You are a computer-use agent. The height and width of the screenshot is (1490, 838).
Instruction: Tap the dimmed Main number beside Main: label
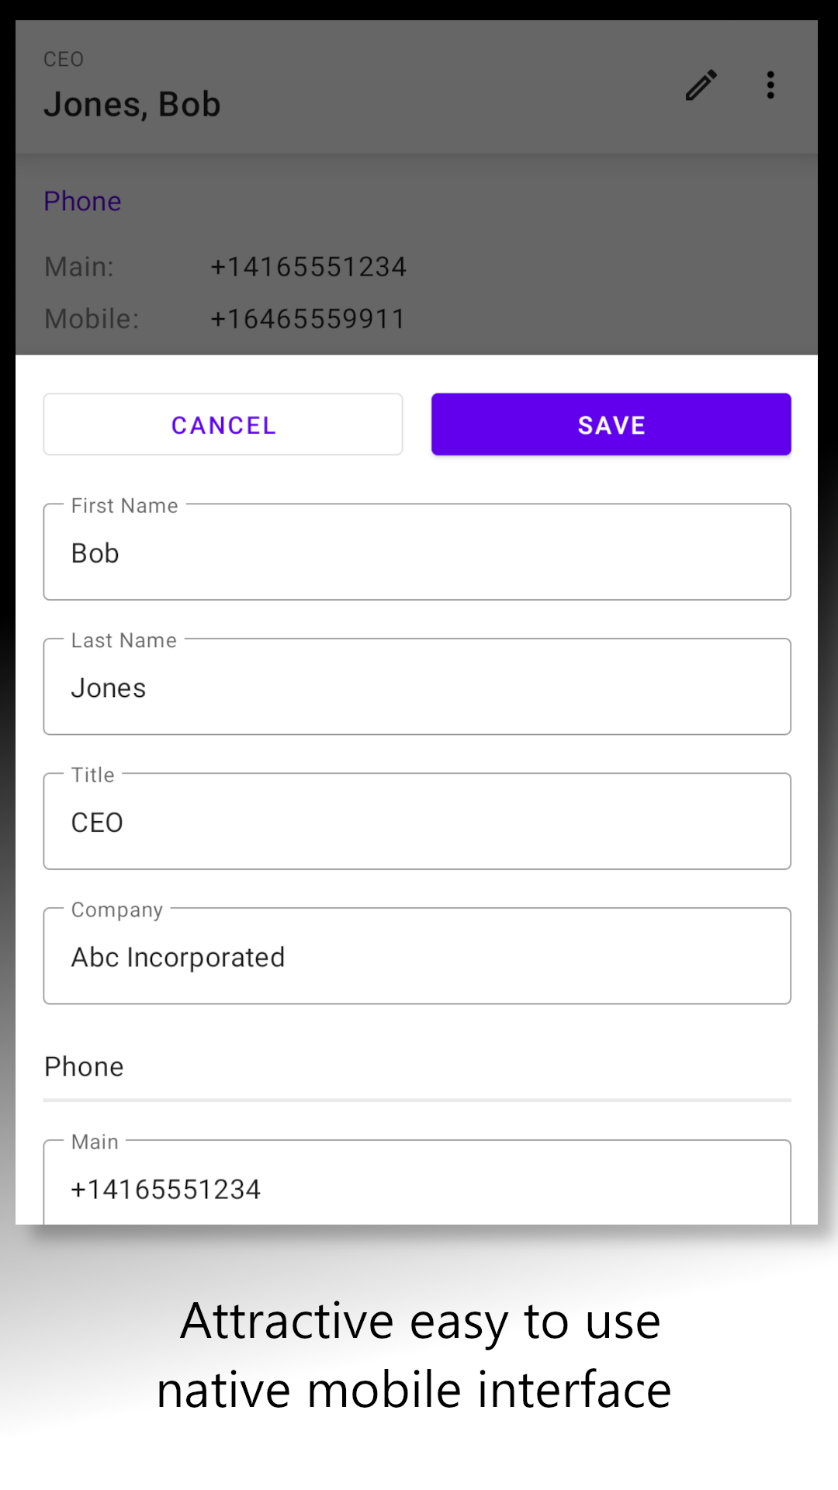[308, 267]
